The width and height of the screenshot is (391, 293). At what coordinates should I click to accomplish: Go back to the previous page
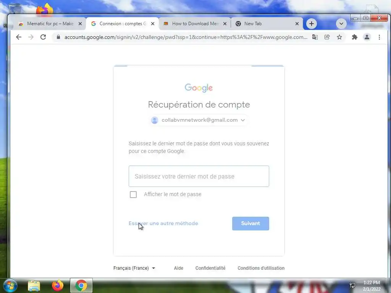pyautogui.click(x=19, y=37)
